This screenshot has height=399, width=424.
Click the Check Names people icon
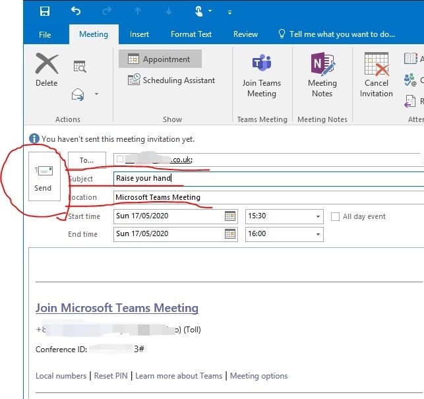coord(410,80)
